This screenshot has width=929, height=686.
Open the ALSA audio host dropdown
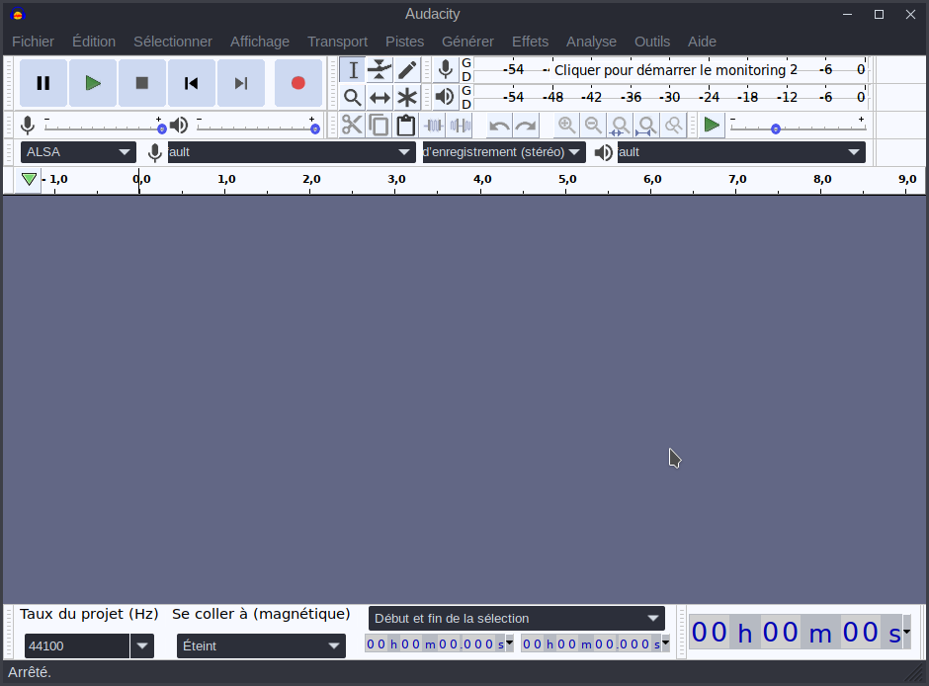pyautogui.click(x=78, y=152)
